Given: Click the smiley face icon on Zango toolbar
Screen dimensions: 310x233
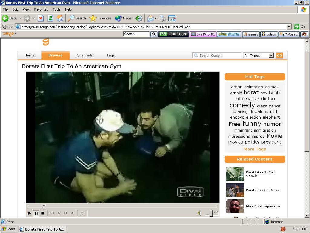Looking at the screenshot, I should [304, 34].
